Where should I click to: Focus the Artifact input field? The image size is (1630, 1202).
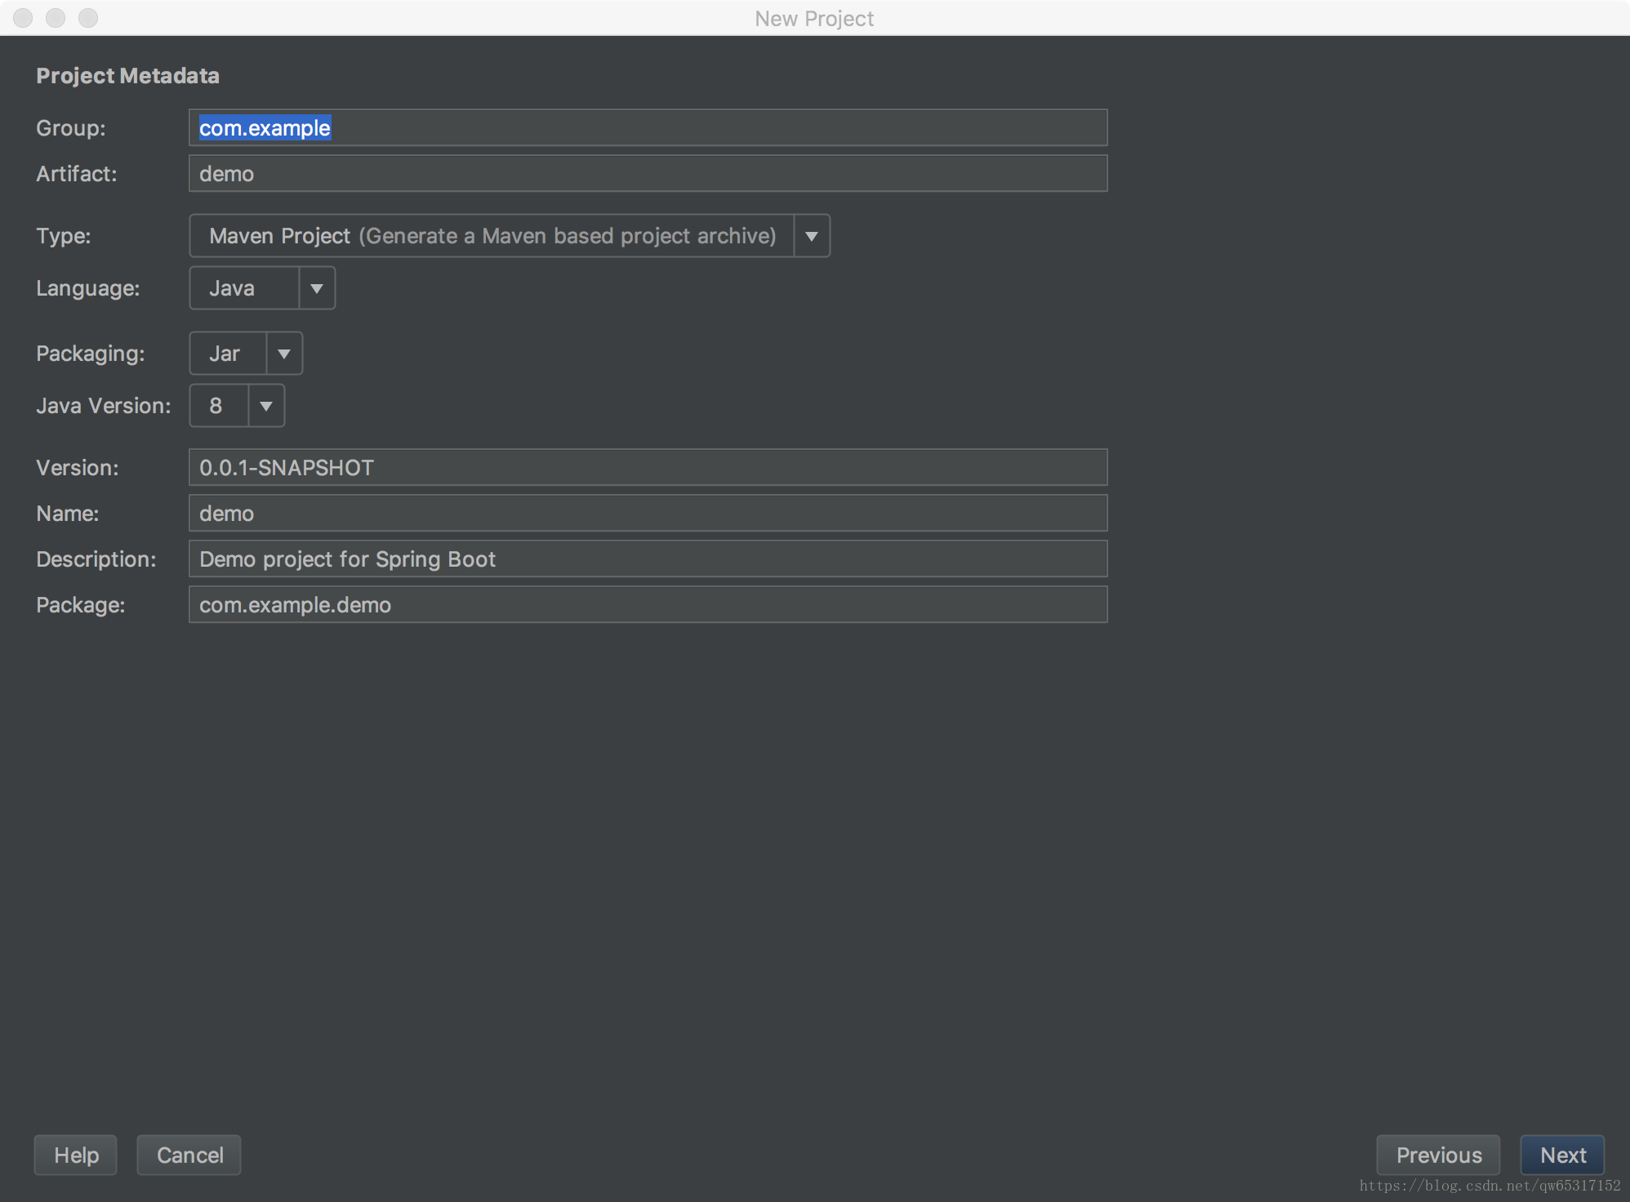[647, 174]
